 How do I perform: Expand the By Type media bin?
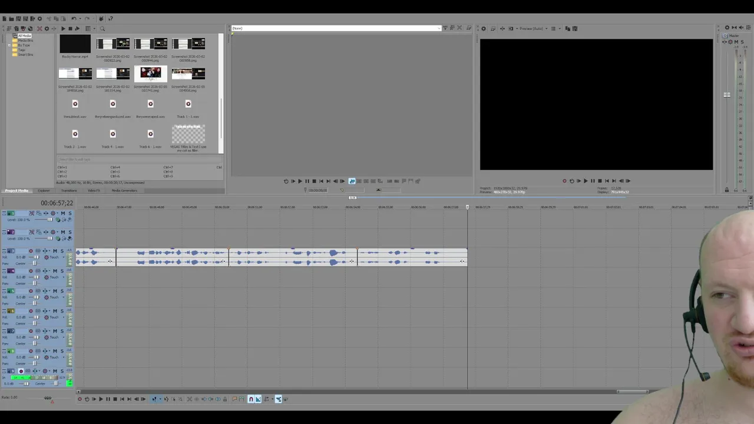(10, 45)
